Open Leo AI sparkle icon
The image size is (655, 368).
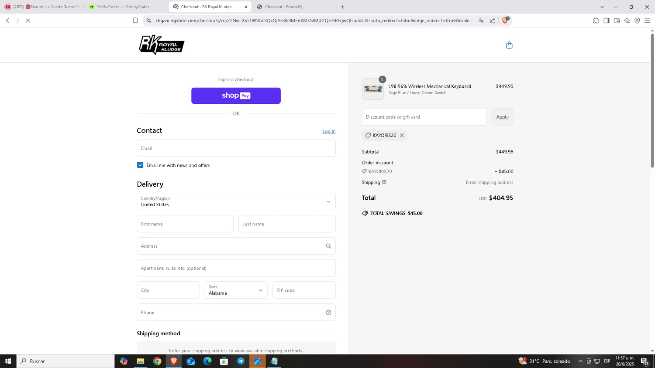pos(627,20)
